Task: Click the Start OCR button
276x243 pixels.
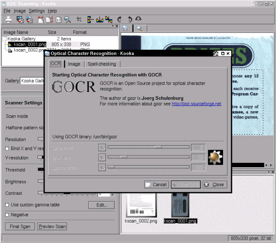Action: (x=186, y=185)
